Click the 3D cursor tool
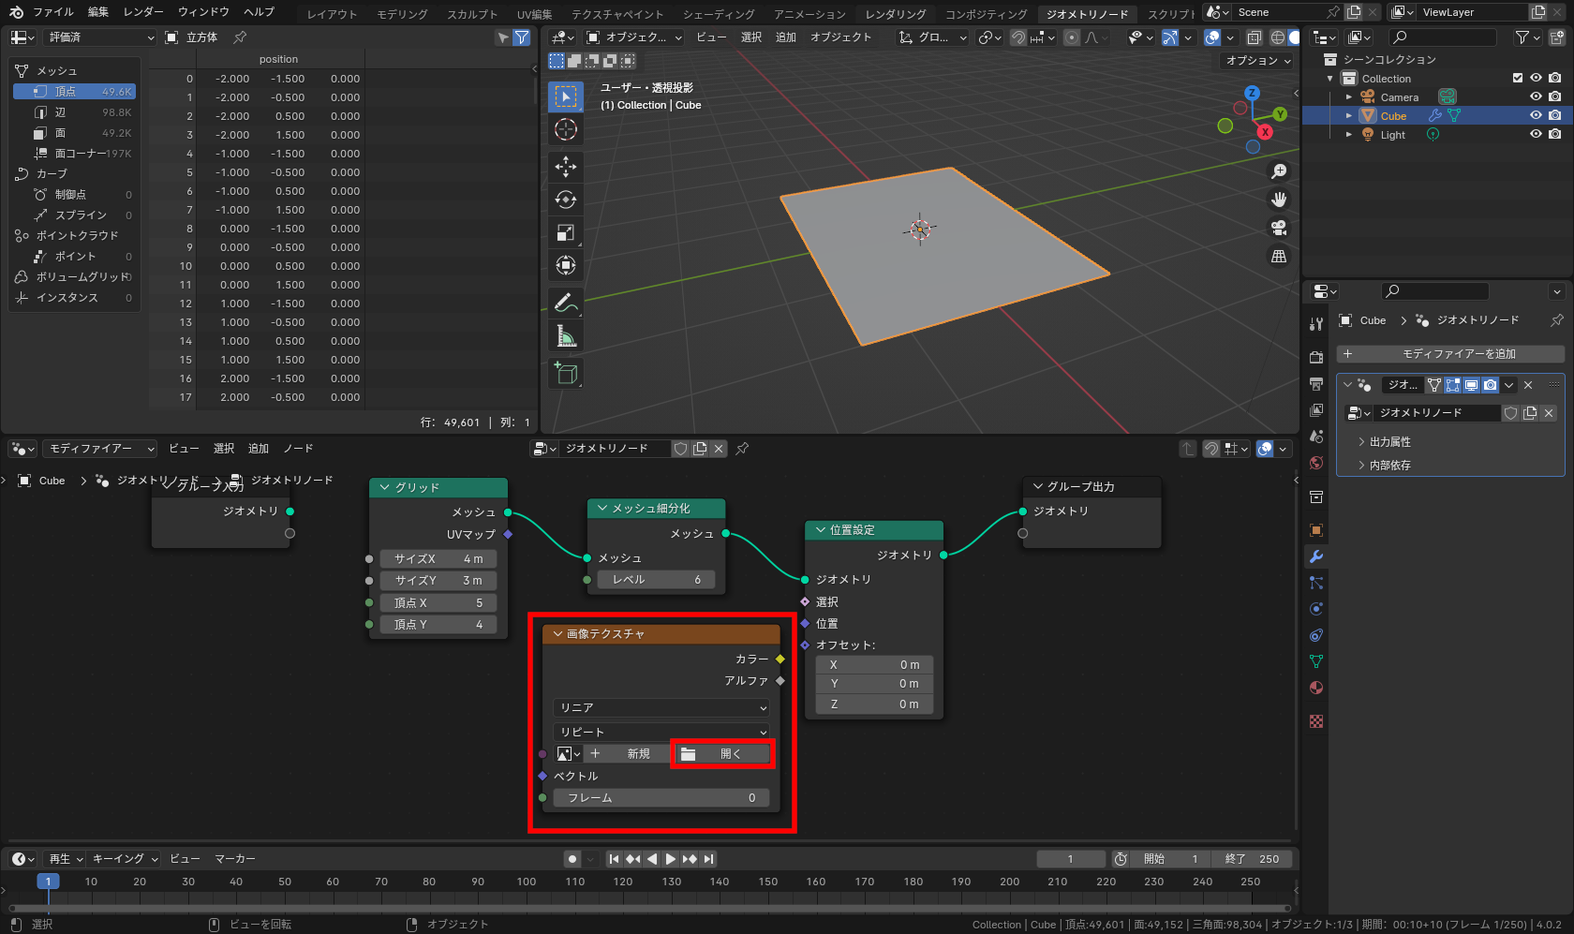Screen dimensions: 1574x934 pyautogui.click(x=565, y=129)
